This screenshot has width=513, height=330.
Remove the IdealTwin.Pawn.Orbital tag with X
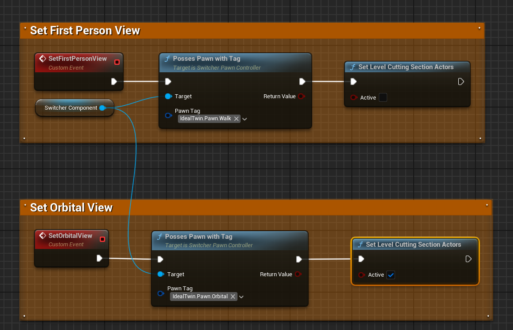tap(233, 297)
